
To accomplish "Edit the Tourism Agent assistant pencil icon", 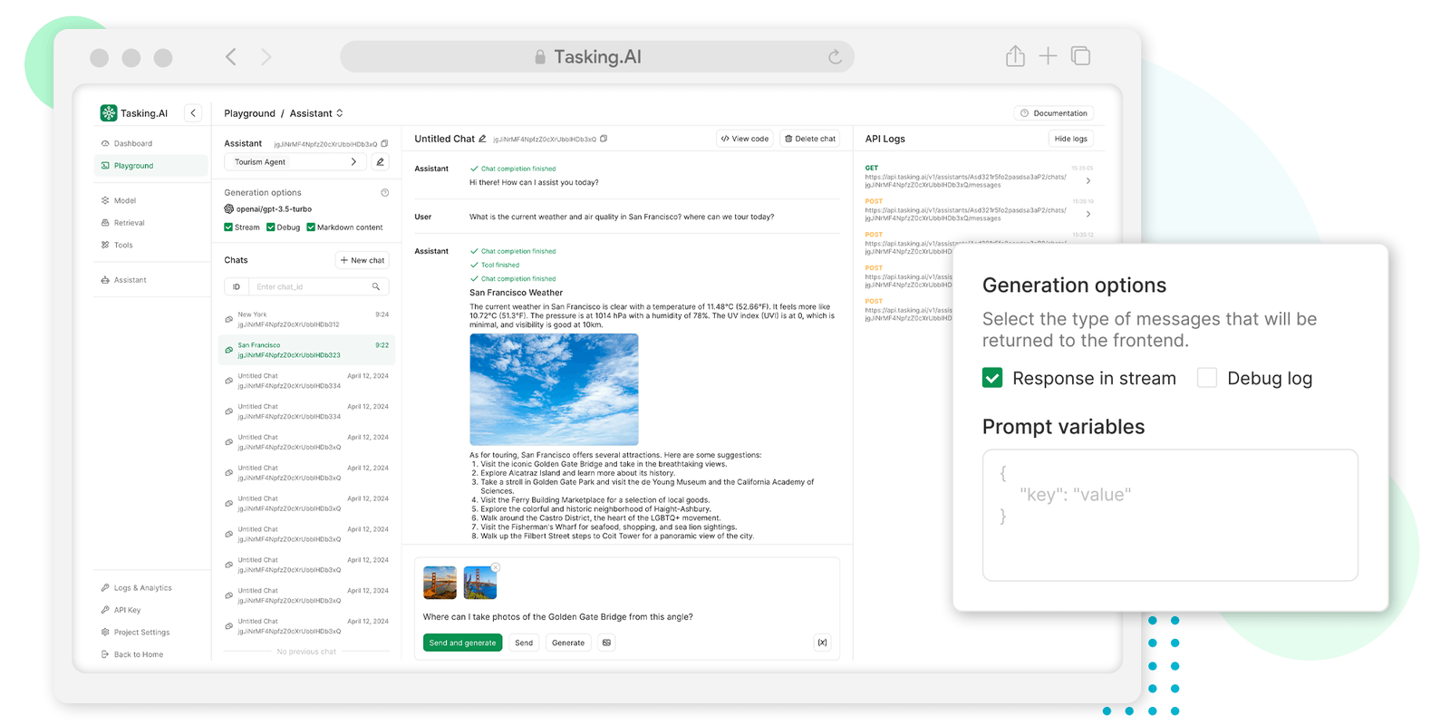I will (x=381, y=162).
